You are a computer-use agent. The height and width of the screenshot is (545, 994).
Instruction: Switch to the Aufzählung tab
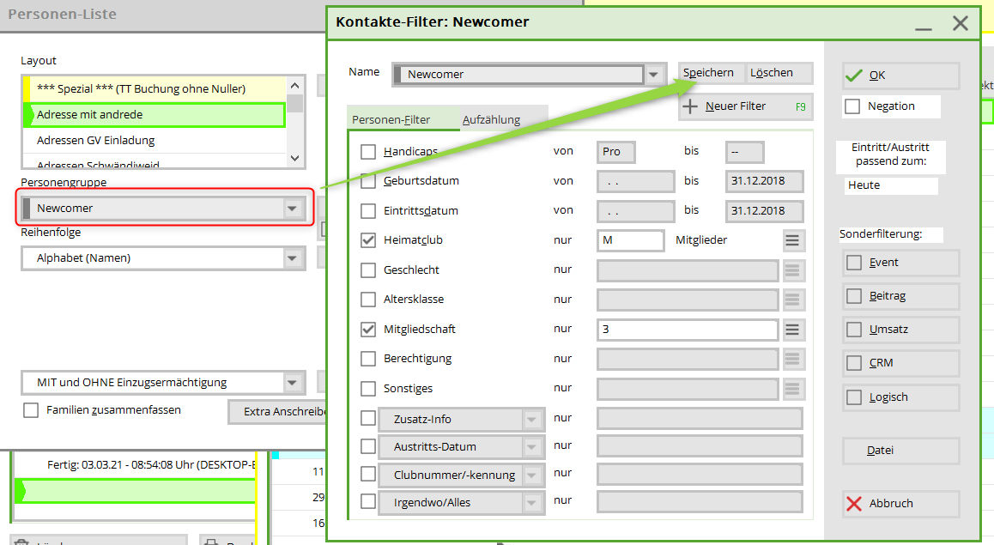point(491,119)
